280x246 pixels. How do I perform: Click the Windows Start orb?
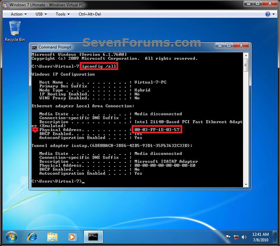point(12,237)
